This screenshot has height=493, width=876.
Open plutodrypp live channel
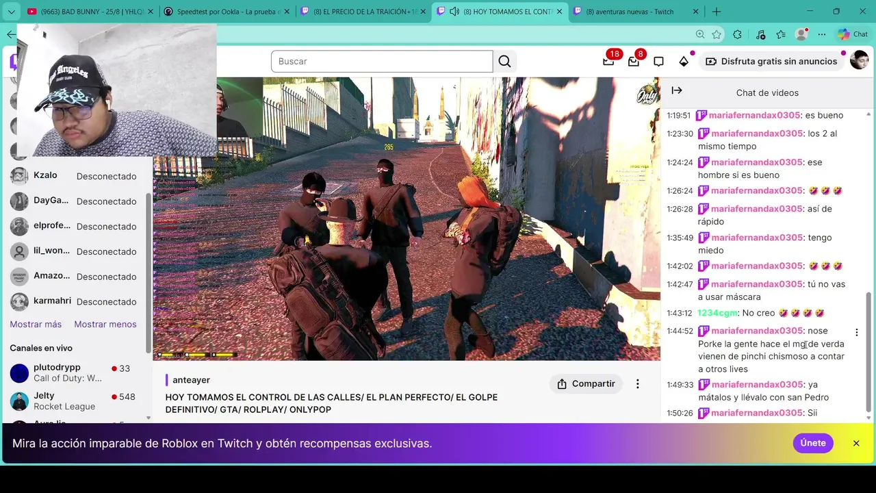click(x=75, y=373)
